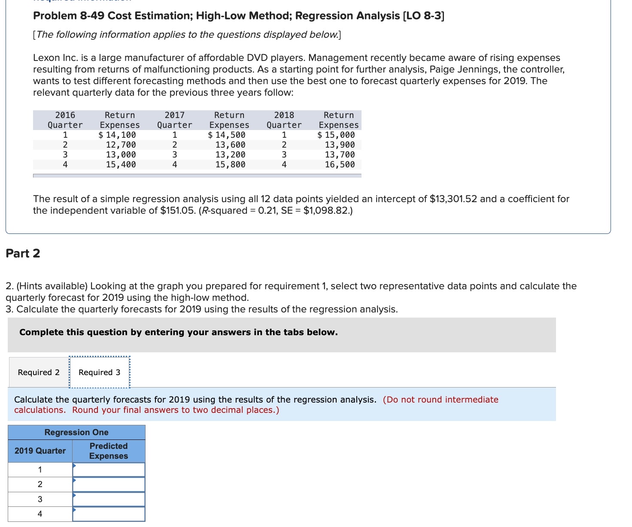Click the Predicted Expenses column header

coord(108,451)
